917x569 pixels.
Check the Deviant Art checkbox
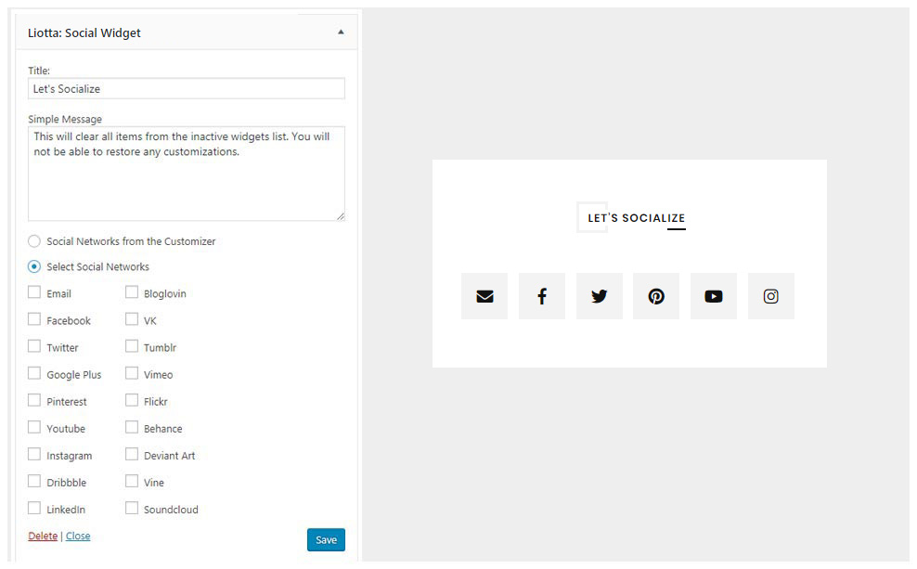pos(132,454)
